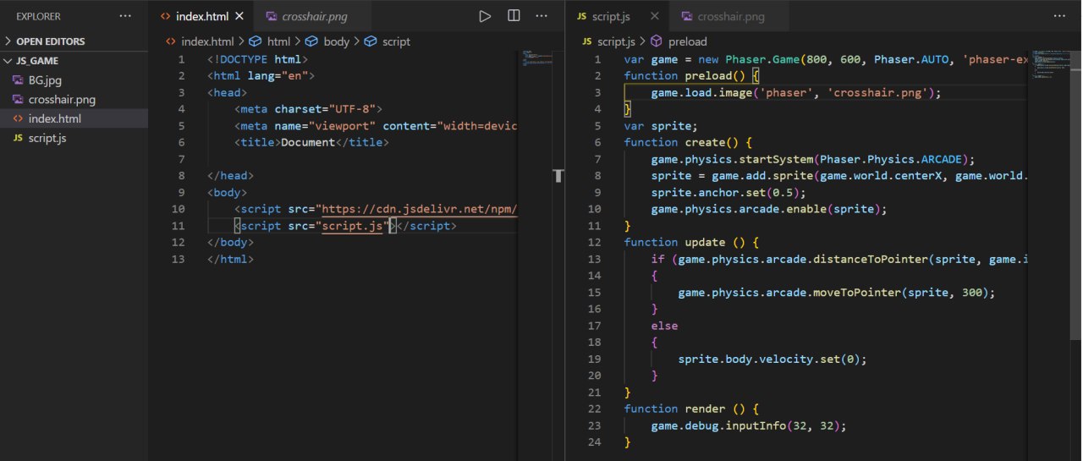Click the body symbol icon in breadcrumb
Image resolution: width=1083 pixels, height=461 pixels.
[x=311, y=41]
